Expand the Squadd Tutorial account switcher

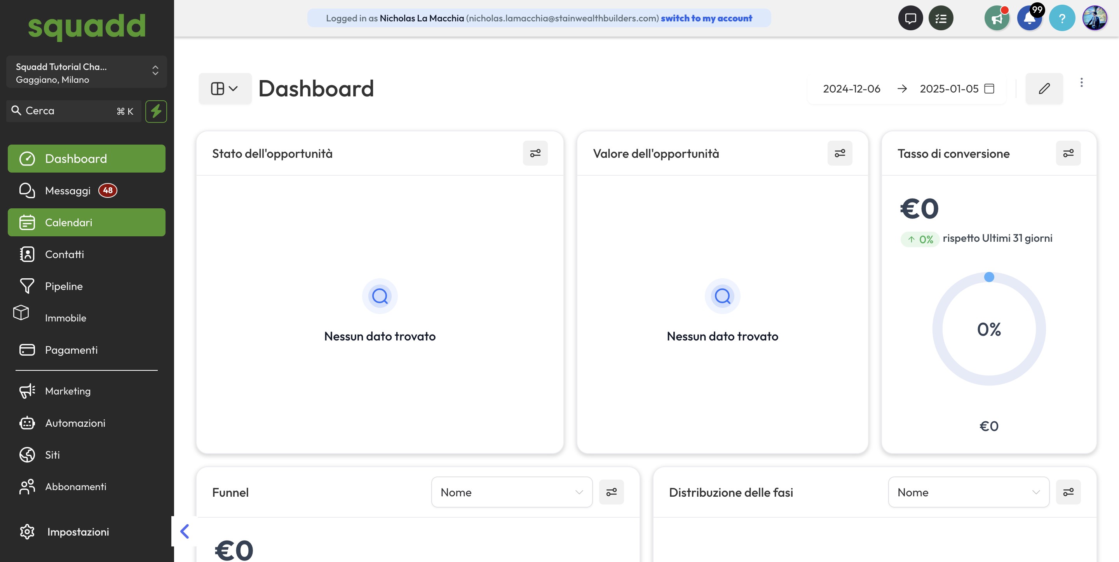tap(86, 72)
